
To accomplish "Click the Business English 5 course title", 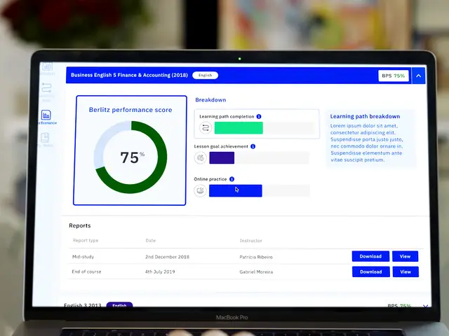I will 129,75.
